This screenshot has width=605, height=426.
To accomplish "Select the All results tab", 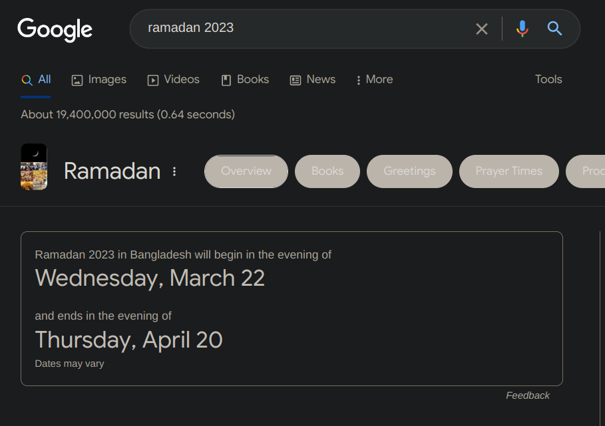I will click(x=37, y=80).
